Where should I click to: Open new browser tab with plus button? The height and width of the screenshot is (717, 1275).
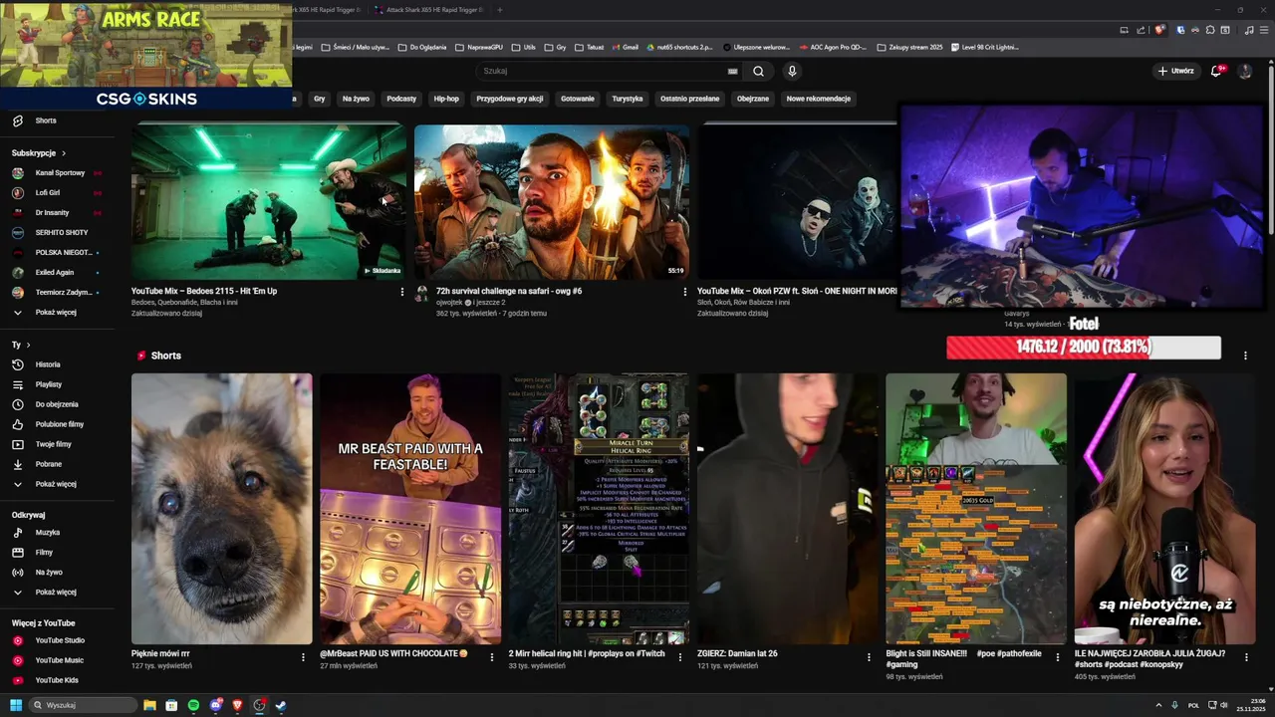coord(500,10)
